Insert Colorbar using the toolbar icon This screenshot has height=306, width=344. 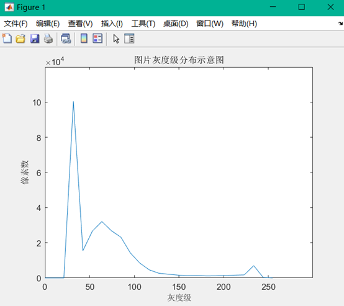pyautogui.click(x=84, y=38)
